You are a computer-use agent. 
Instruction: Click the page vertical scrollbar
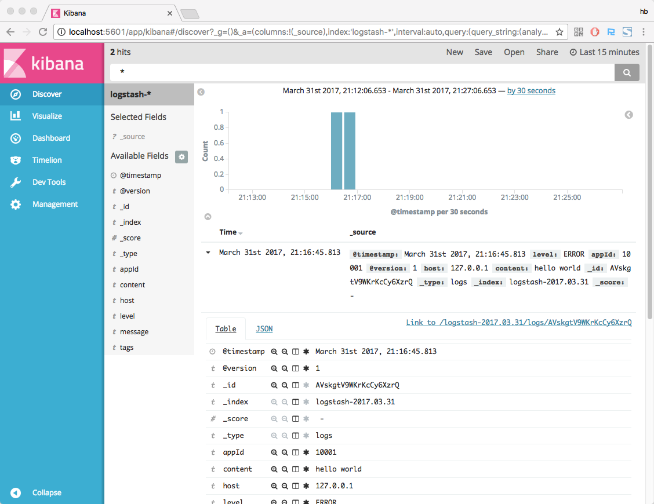[650, 181]
